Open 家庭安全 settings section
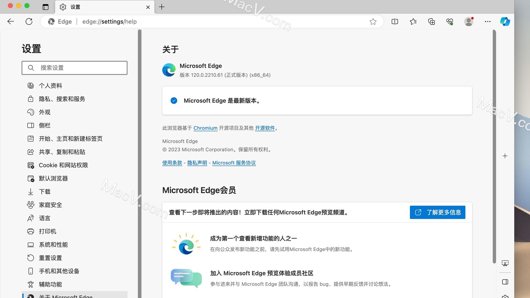 [x=75, y=205]
